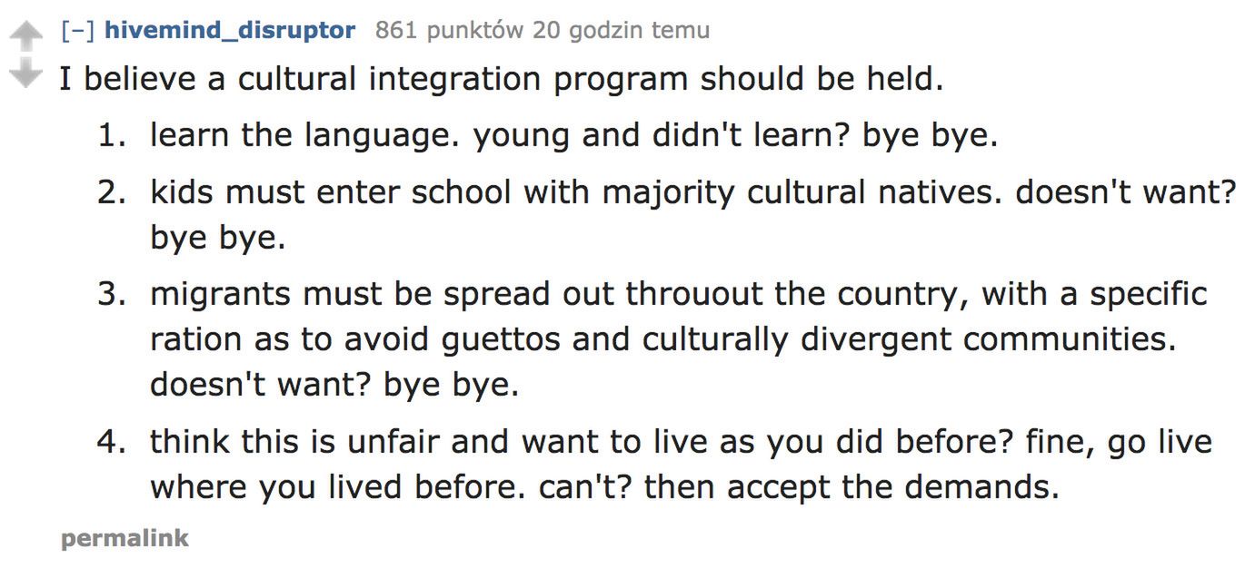Click the 861 punktów score
This screenshot has width=1255, height=578.
pos(449,30)
